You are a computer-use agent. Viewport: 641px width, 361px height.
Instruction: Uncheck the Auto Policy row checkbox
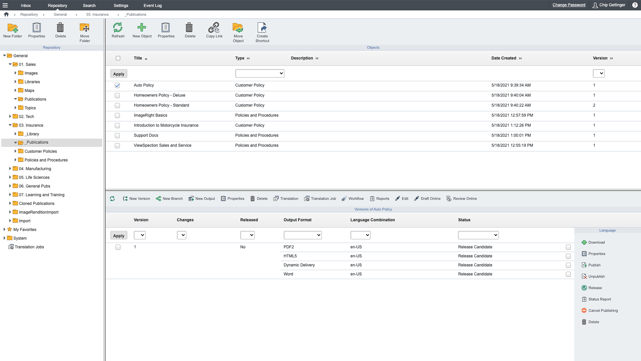[118, 86]
